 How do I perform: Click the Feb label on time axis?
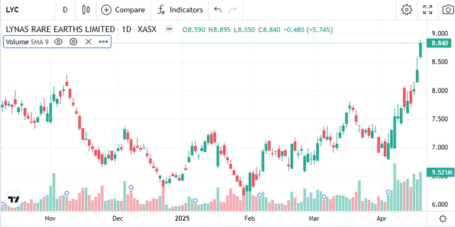[249, 218]
